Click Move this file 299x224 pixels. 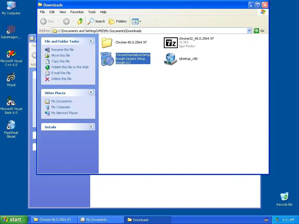click(x=61, y=55)
